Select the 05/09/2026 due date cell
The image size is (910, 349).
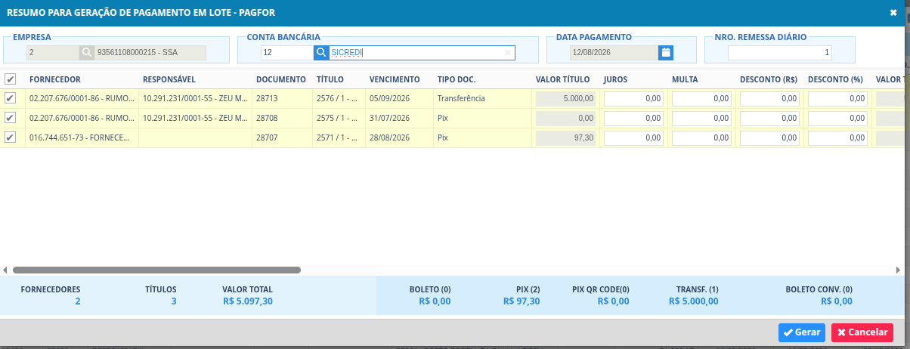point(400,98)
